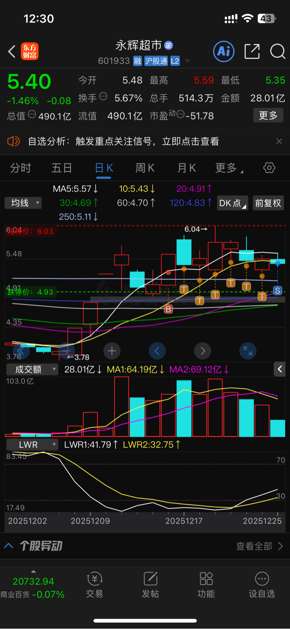The image size is (290, 629).
Task: Tap the 沪股通 badge
Action: coord(156,61)
